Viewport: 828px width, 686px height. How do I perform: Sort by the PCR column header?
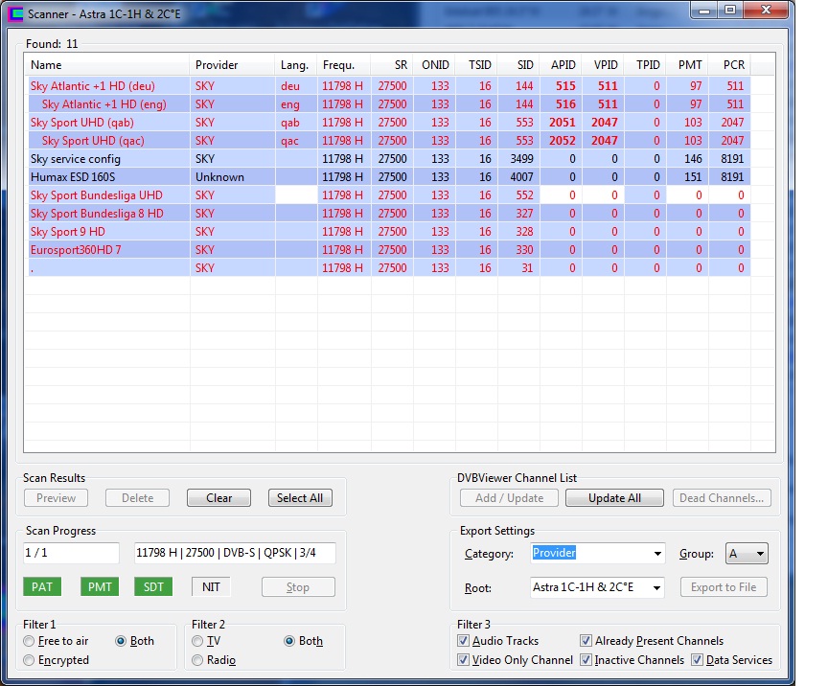point(729,65)
